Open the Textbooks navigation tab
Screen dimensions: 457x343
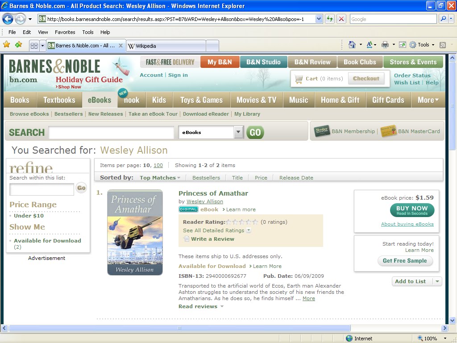[x=59, y=100]
